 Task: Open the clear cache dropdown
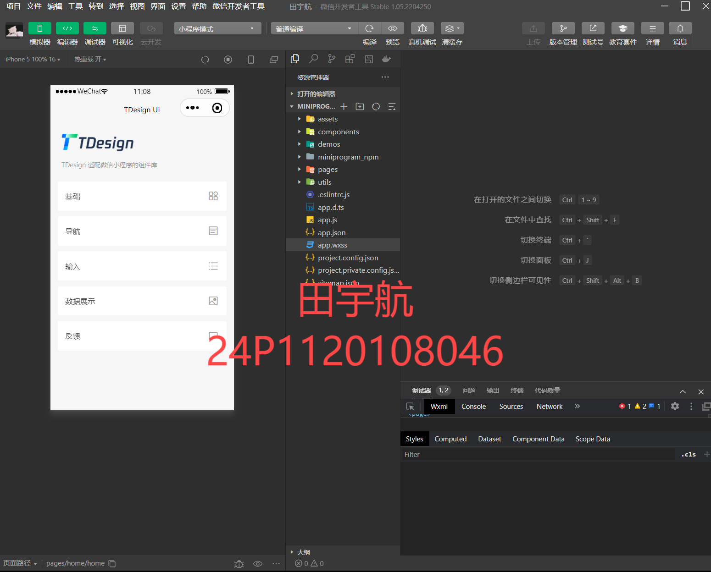tap(452, 28)
